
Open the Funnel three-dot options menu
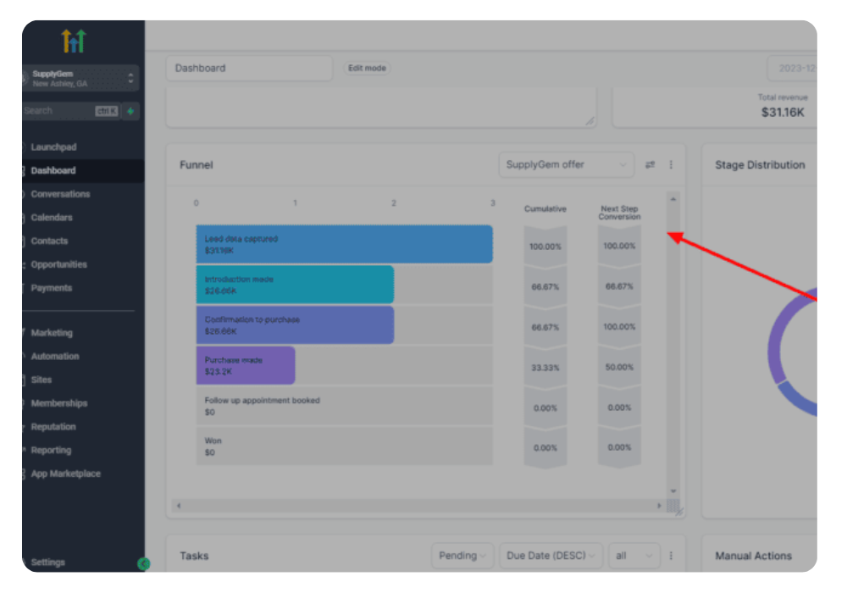(671, 165)
